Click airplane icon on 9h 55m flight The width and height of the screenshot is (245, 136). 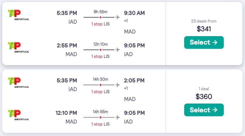click(x=118, y=17)
